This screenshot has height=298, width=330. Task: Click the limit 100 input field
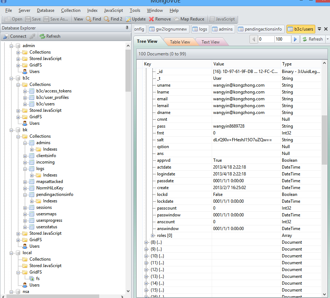(283, 39)
